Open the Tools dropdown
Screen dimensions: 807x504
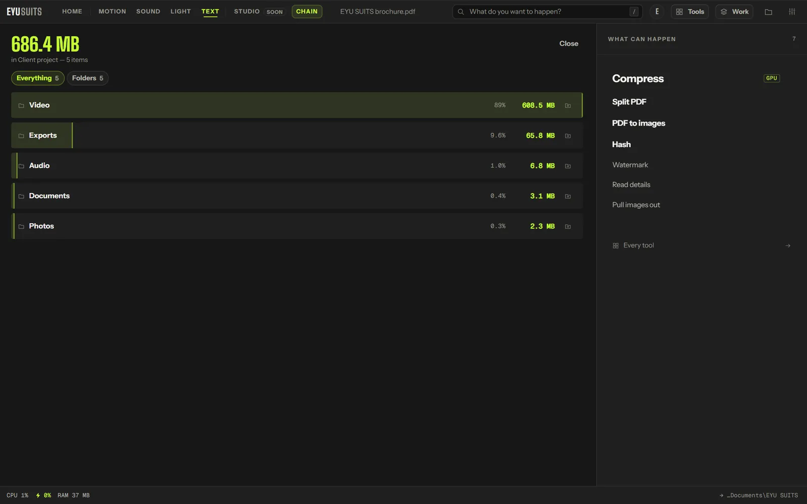690,12
